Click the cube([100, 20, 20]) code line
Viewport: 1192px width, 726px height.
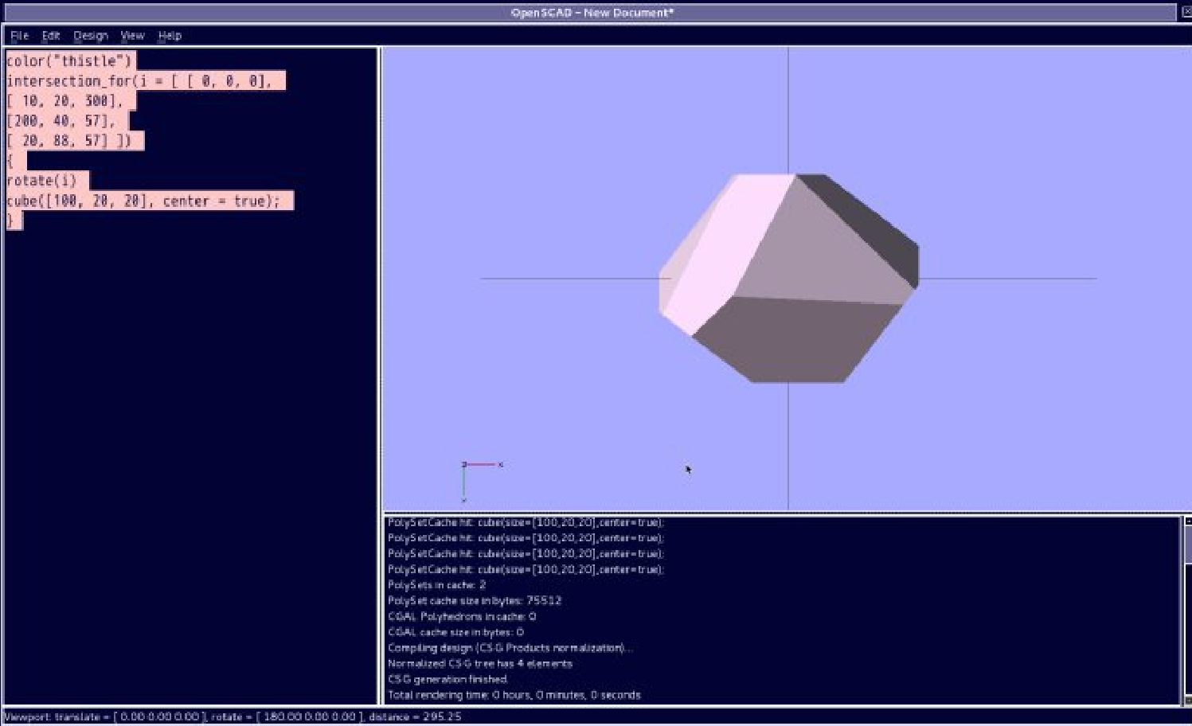tap(143, 201)
